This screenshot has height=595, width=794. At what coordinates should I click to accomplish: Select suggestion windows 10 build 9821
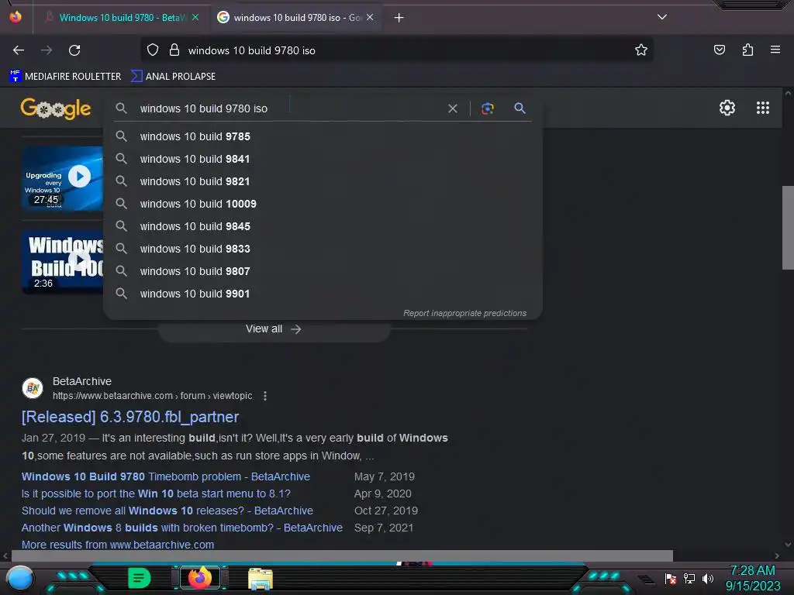323,181
